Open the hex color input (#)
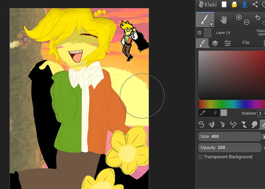 tap(215, 113)
